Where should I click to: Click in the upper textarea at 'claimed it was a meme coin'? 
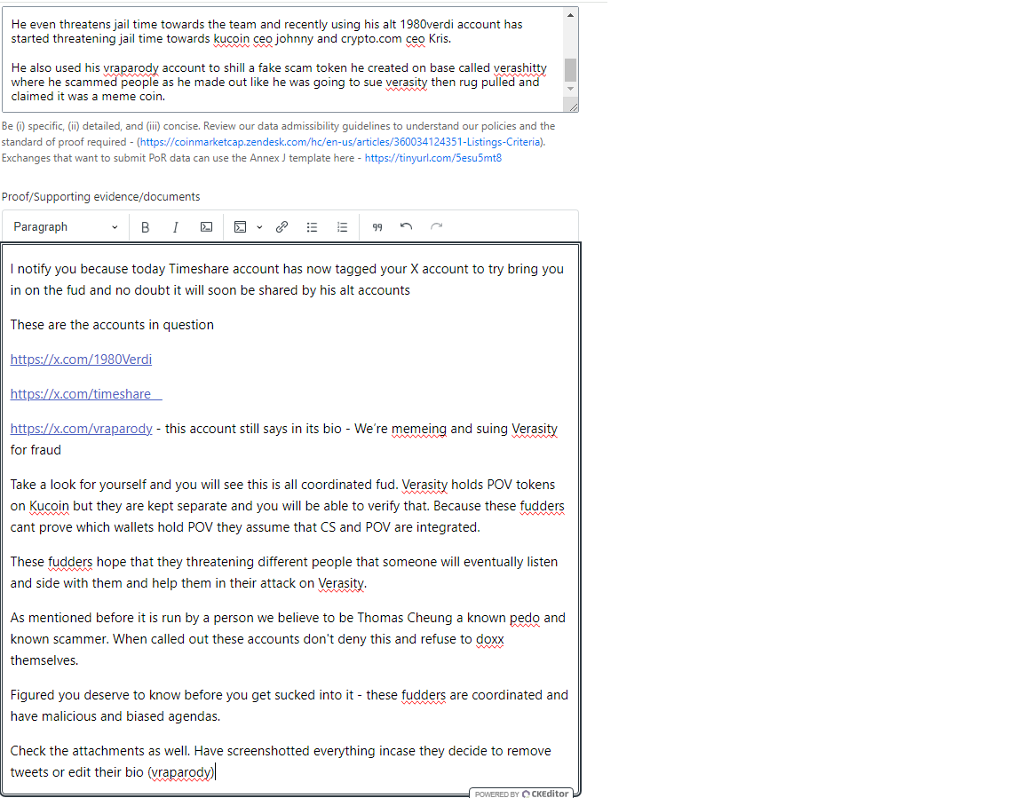[x=88, y=97]
